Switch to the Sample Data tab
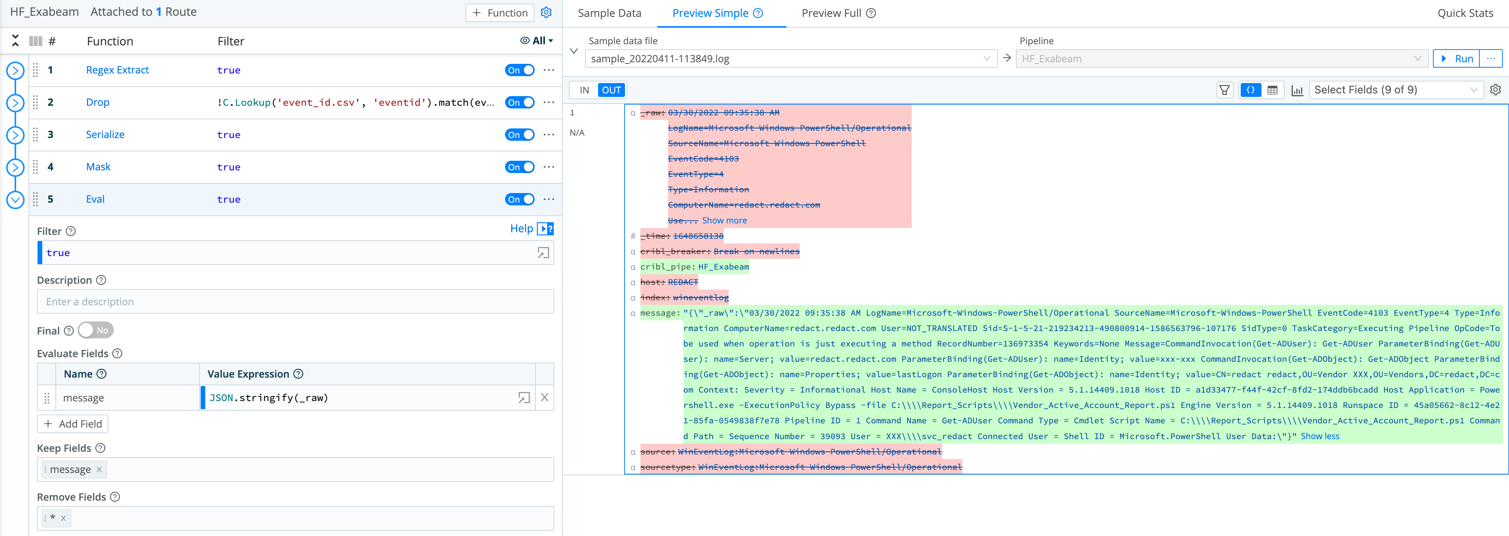Screen dimensions: 1509x536 click(609, 13)
